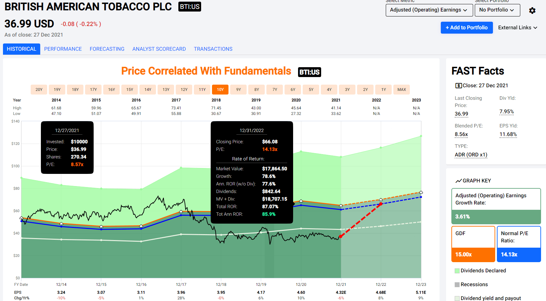Select the 9Y time range
546x301 pixels.
click(238, 90)
